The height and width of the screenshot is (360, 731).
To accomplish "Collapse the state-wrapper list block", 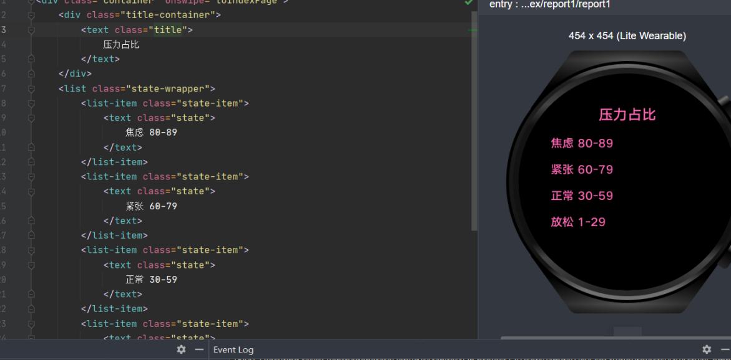I will [31, 89].
